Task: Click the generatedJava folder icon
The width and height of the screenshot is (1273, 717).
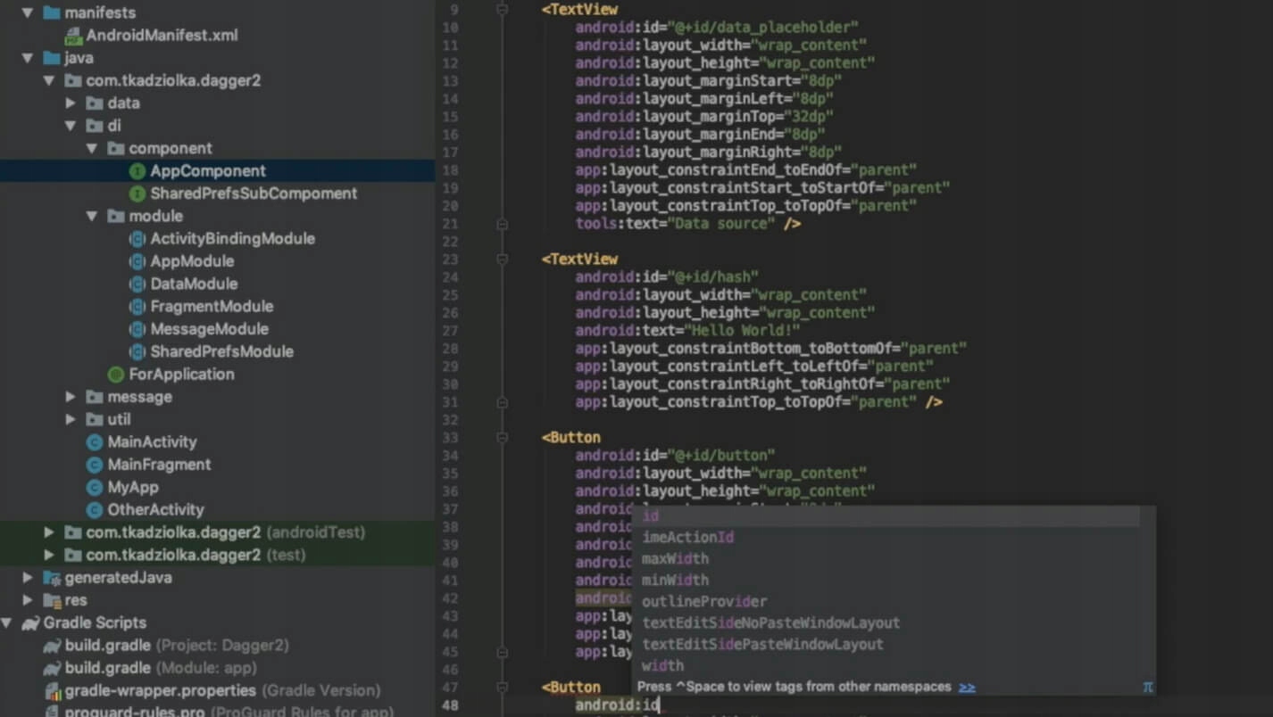Action: point(52,578)
